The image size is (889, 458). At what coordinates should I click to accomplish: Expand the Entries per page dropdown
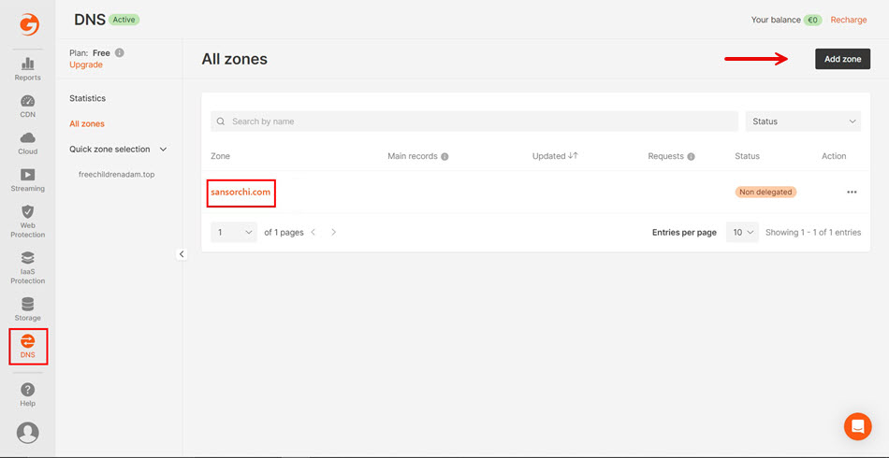pyautogui.click(x=742, y=232)
